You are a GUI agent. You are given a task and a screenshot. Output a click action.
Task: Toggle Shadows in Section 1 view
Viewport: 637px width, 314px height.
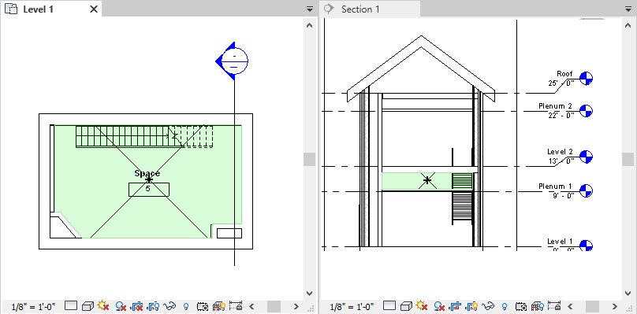pos(439,305)
